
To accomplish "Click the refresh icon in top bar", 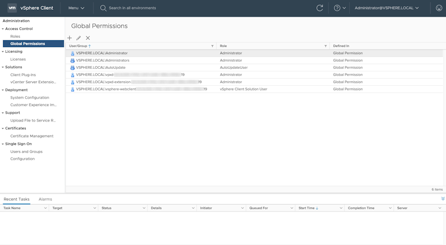I will [x=320, y=8].
